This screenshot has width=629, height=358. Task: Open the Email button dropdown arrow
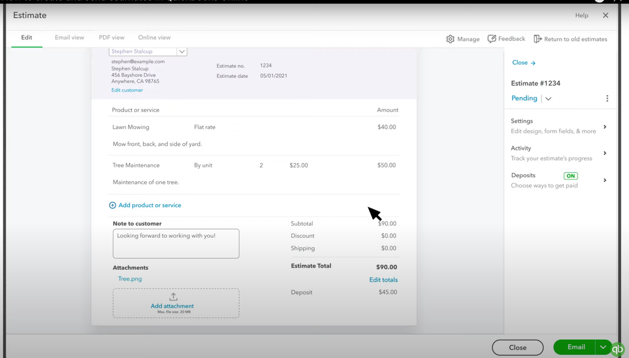pyautogui.click(x=603, y=347)
